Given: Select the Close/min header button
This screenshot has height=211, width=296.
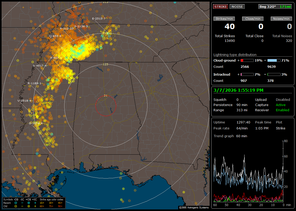Looking at the screenshot, I should 253,19.
